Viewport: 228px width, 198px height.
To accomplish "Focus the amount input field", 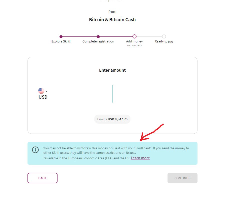I will (x=112, y=94).
